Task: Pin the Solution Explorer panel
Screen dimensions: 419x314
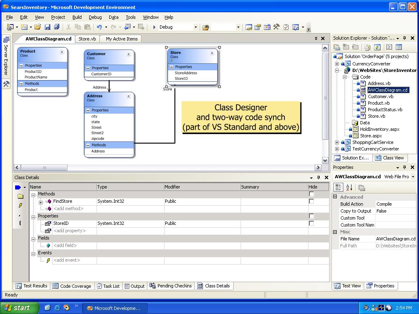Action: 405,38
